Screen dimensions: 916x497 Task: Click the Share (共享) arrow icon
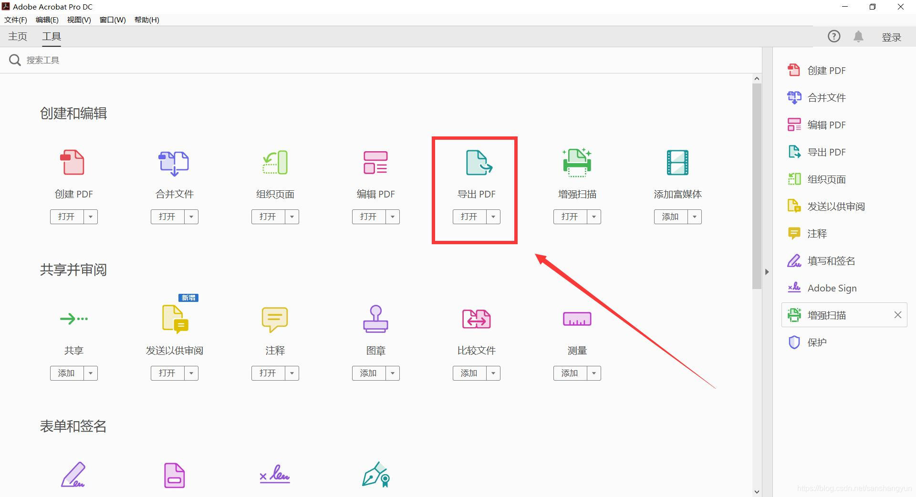(74, 319)
